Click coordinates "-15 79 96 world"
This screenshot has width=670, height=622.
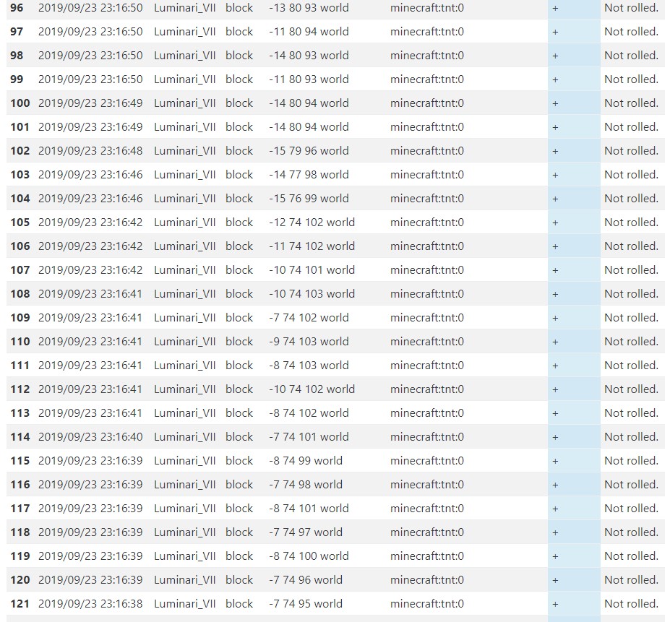point(309,151)
